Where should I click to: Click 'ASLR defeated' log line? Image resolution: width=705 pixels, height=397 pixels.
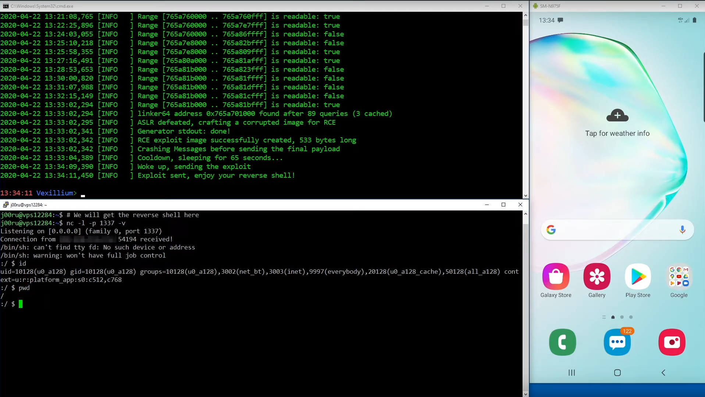click(236, 123)
